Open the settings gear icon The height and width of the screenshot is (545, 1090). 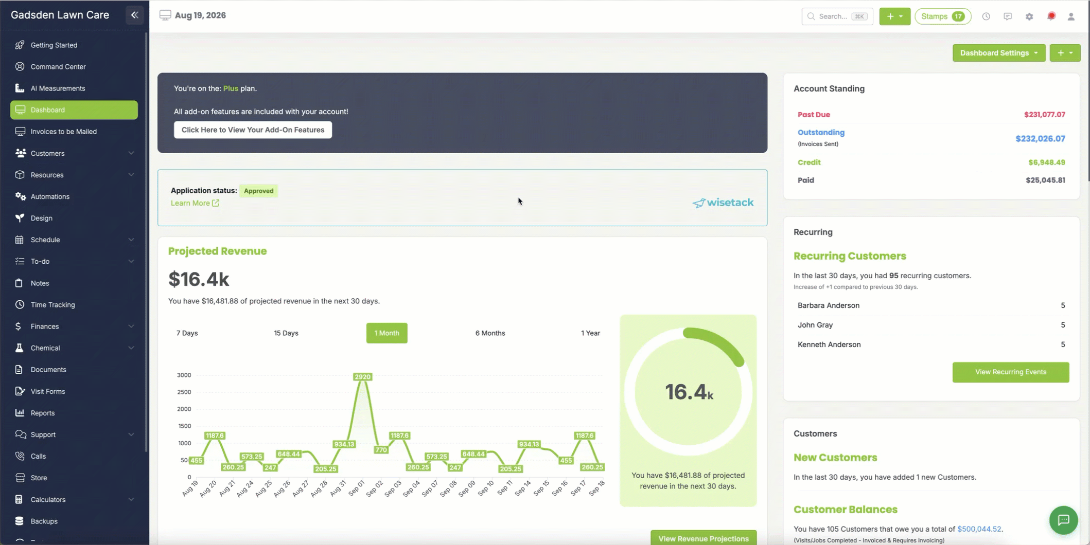tap(1029, 16)
